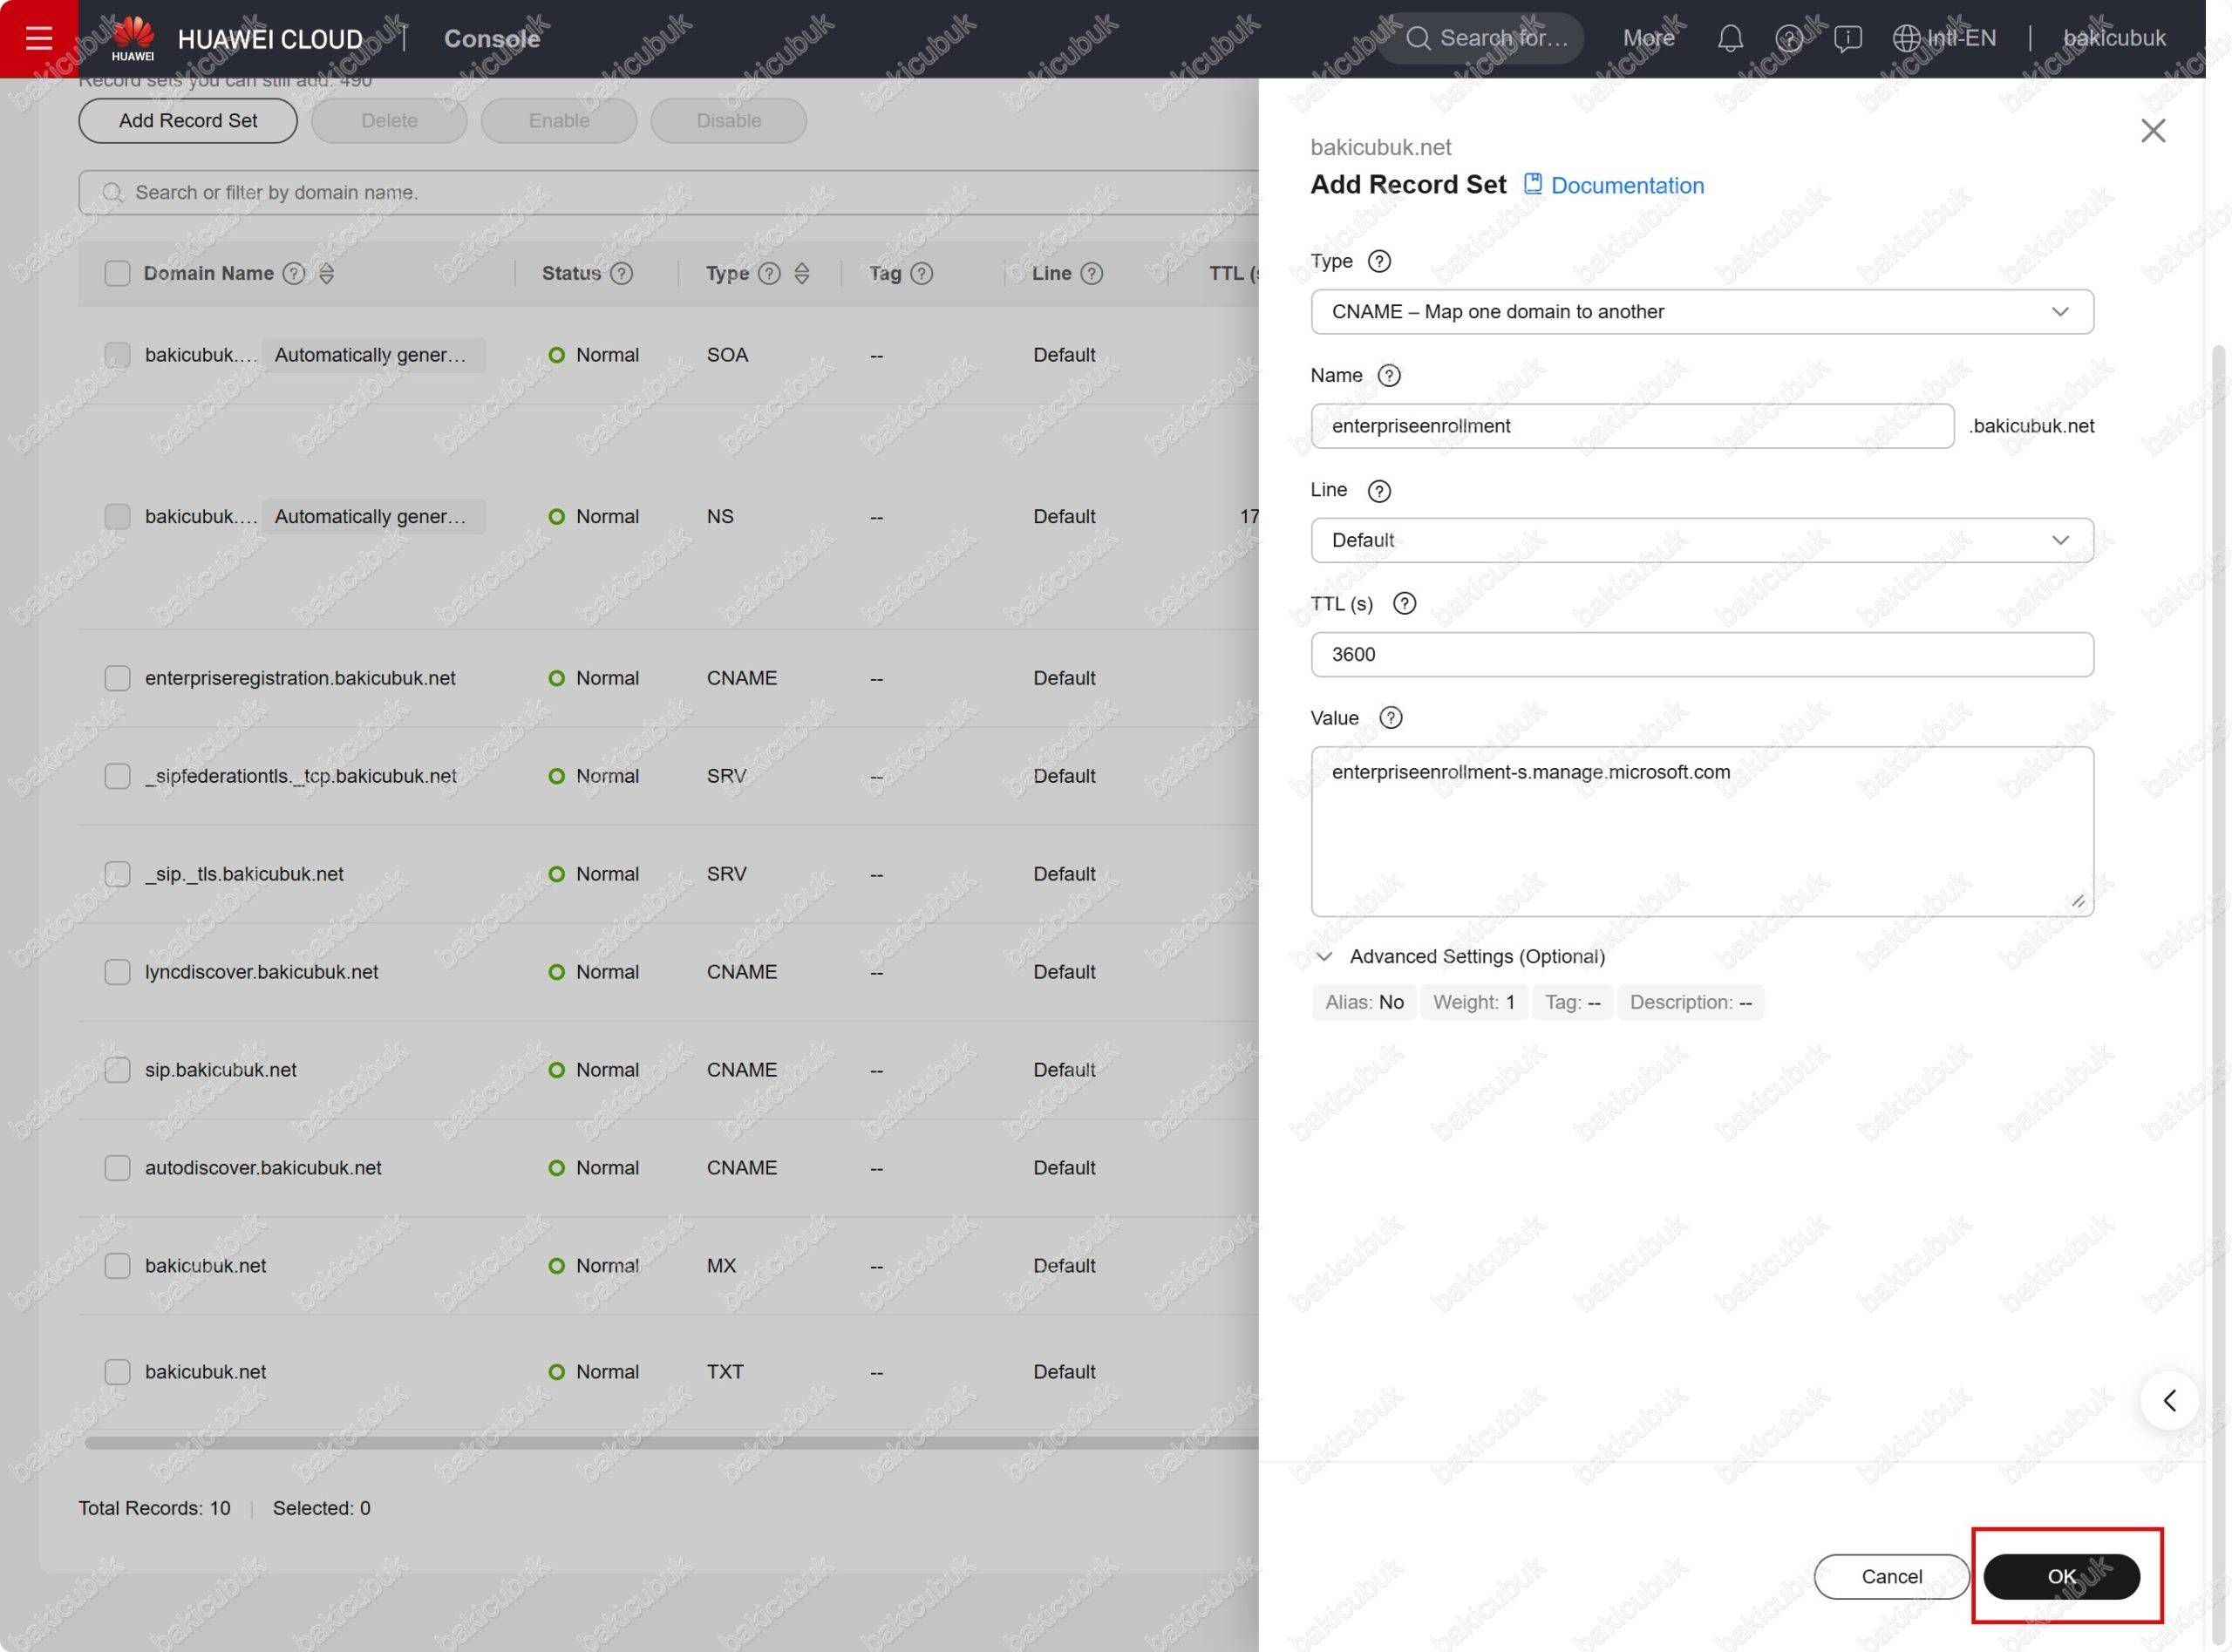2232x1652 pixels.
Task: Collapse Advanced Settings (Optional) section
Action: point(1324,956)
